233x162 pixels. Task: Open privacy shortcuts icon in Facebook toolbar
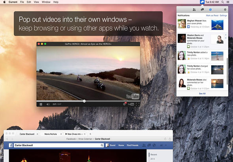coord(162,145)
